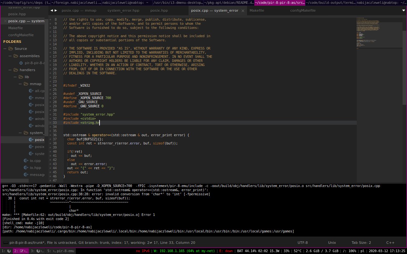Collapse the mmap folder in sidebar
The height and width of the screenshot is (254, 407).
[x=20, y=84]
